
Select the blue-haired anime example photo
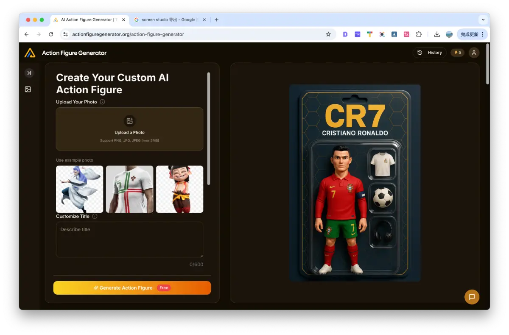tap(80, 189)
